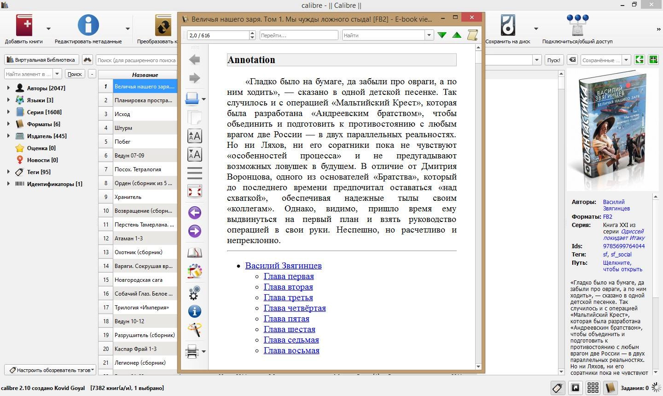The height and width of the screenshot is (396, 663).
Task: Expand the Languages [3] tree node
Action: (8, 100)
